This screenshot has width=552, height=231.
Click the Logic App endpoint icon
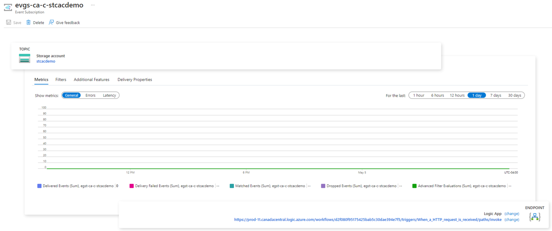pos(535,217)
